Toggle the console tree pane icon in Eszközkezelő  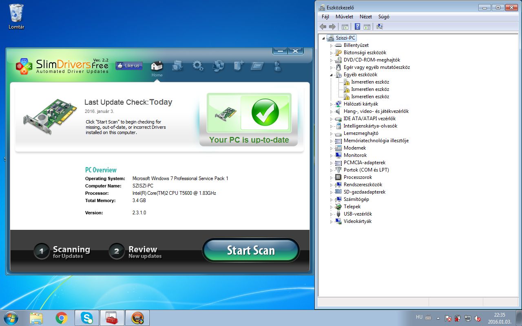pos(345,26)
